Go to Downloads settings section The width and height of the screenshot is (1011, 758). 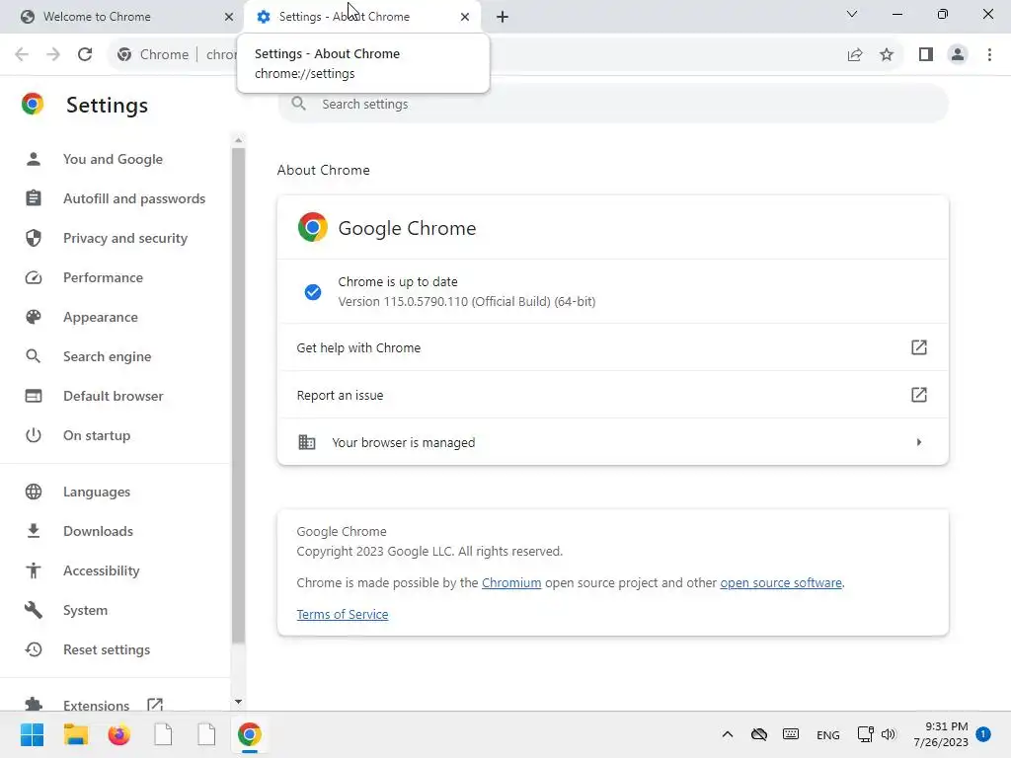(98, 531)
